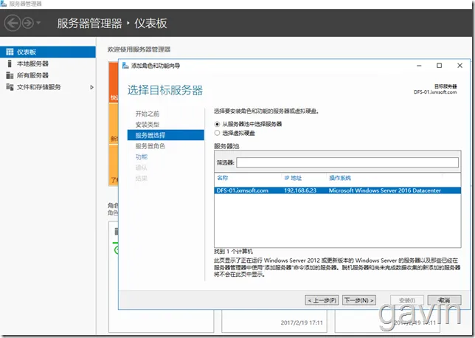Click the 欢迎使用服务器管理器 heading
Image resolution: width=475 pixels, height=338 pixels.
pyautogui.click(x=139, y=49)
